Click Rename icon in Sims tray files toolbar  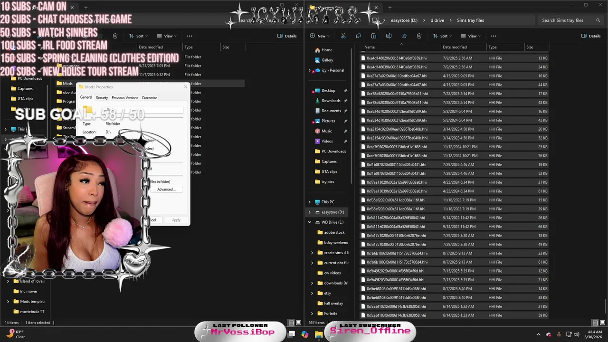(x=389, y=36)
